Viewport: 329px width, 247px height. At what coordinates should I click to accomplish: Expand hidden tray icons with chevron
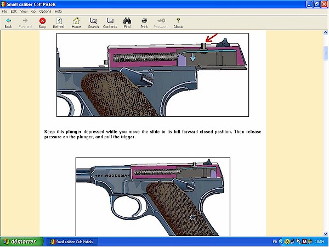[x=281, y=242]
